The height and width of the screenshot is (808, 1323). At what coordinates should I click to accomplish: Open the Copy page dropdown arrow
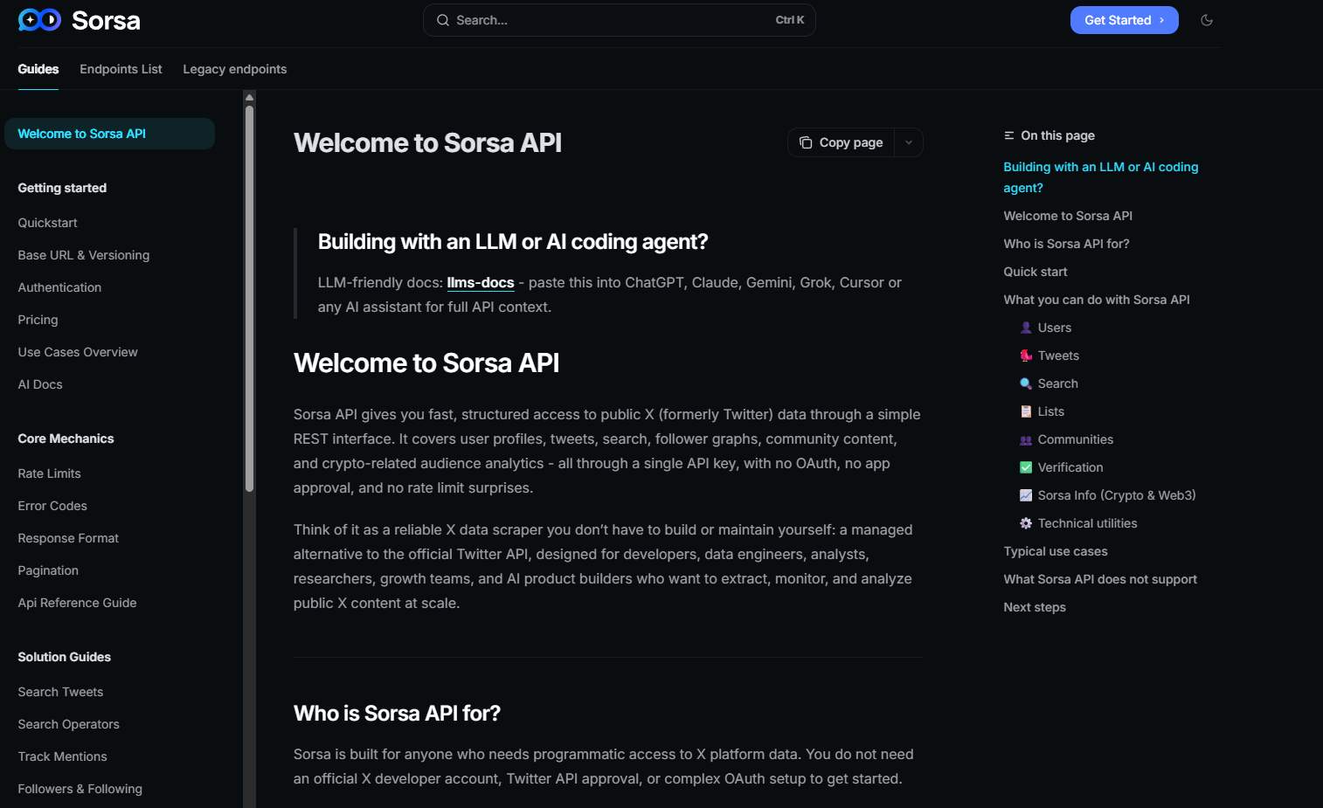(x=909, y=142)
